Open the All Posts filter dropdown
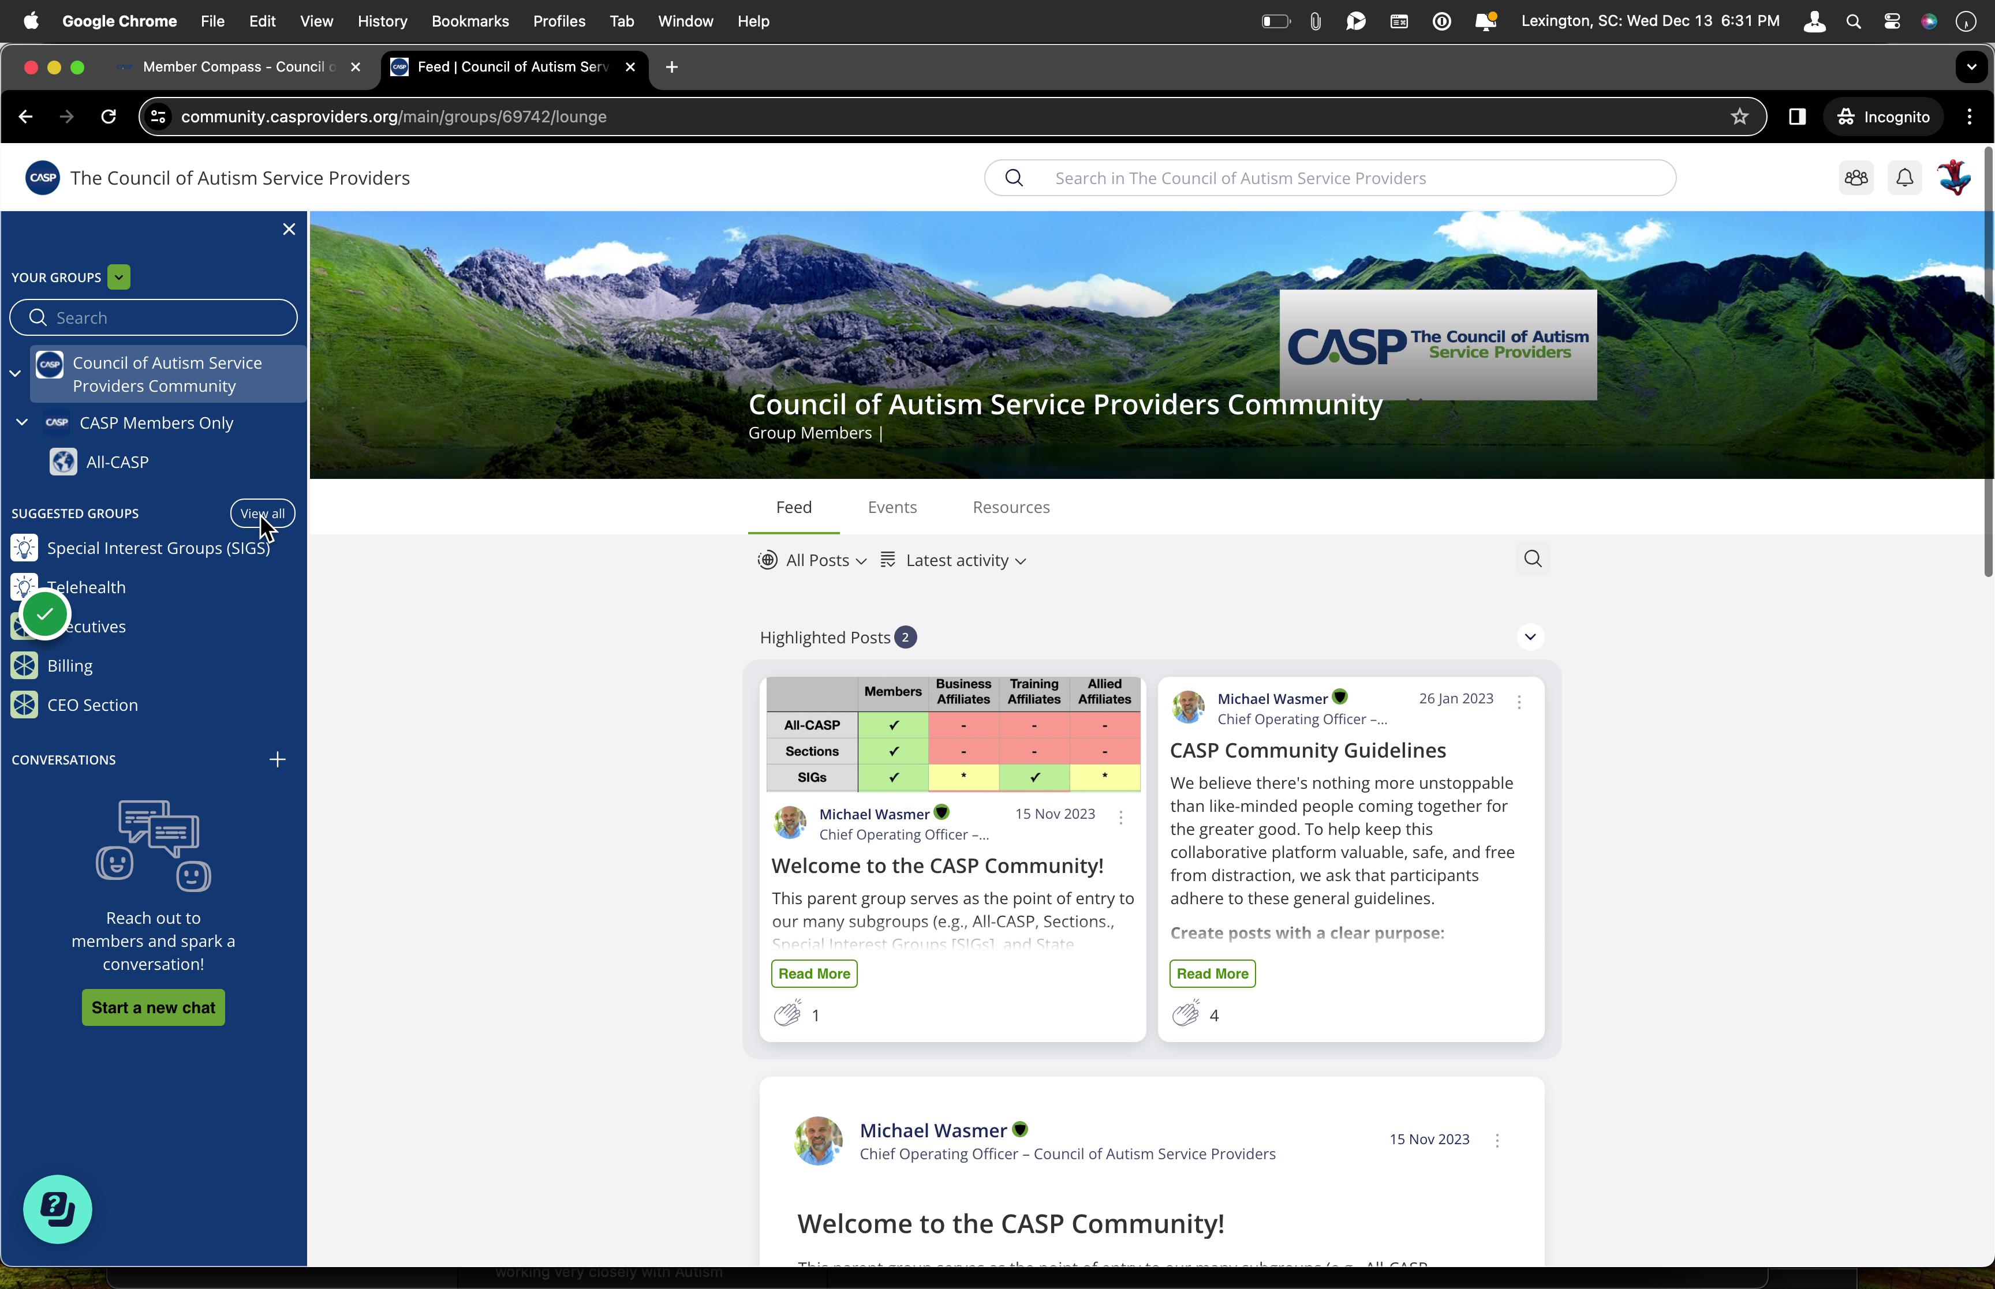Image resolution: width=1995 pixels, height=1289 pixels. pos(812,560)
